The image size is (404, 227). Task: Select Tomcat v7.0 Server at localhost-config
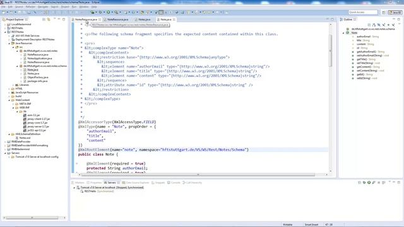click(37, 157)
